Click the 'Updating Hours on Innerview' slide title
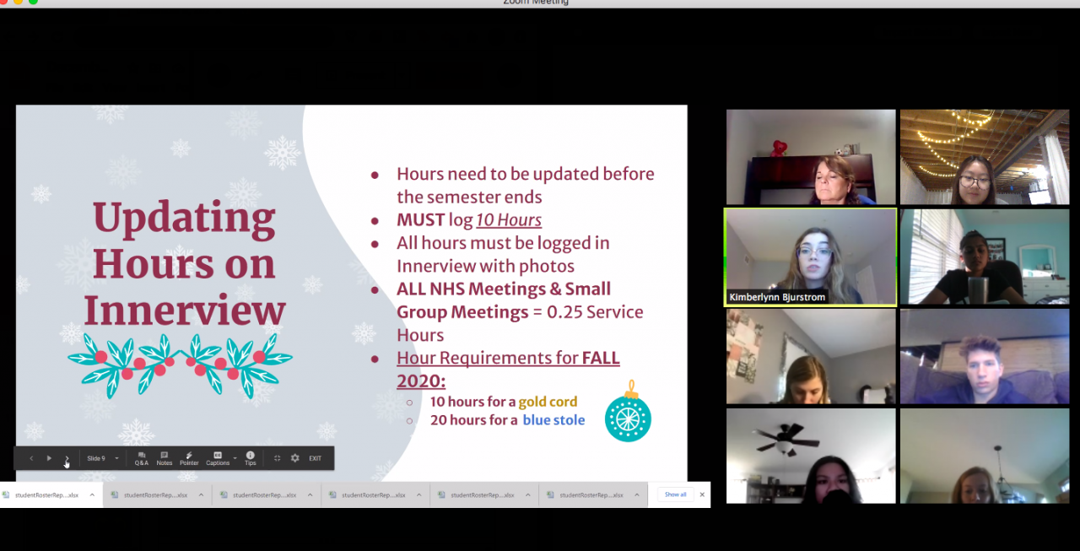Image resolution: width=1080 pixels, height=551 pixels. [184, 264]
